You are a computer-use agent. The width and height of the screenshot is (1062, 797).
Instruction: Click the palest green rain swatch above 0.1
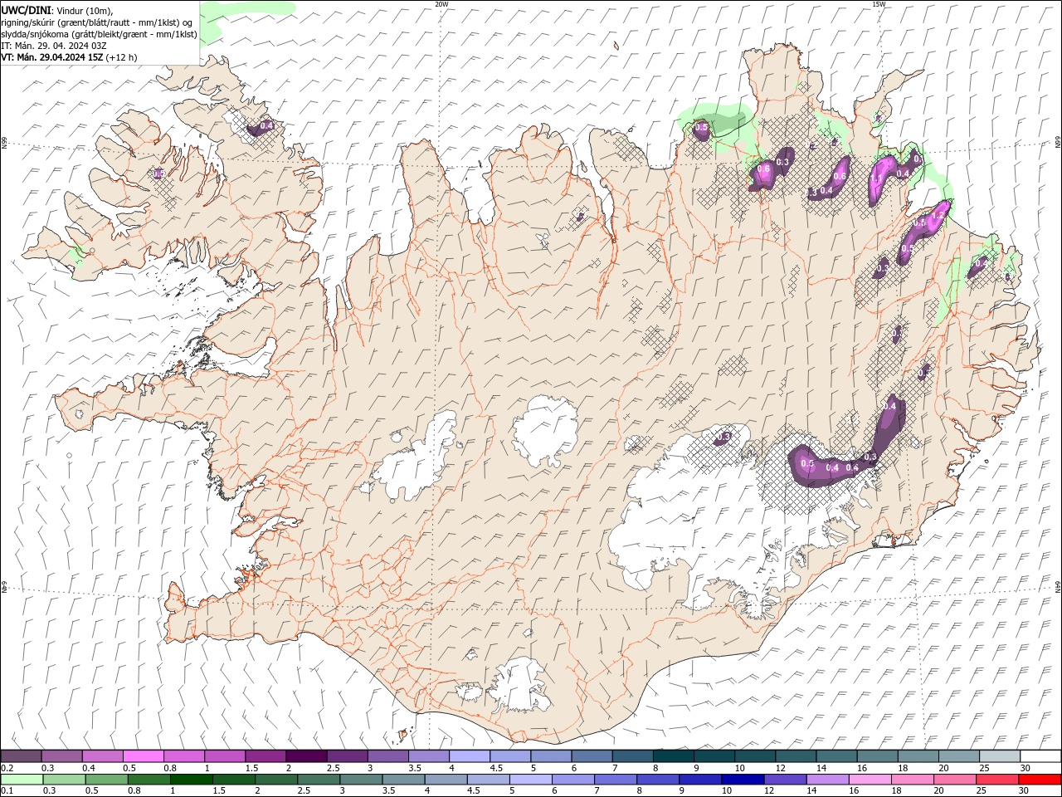click(22, 780)
